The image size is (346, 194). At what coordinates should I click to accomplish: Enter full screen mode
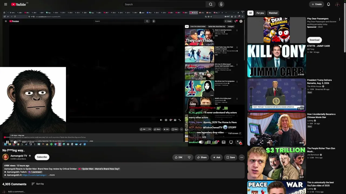[238, 142]
